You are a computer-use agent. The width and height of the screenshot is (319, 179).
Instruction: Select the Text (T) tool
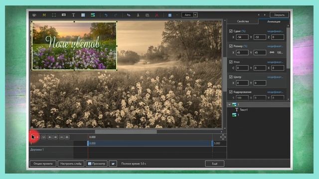point(73,15)
